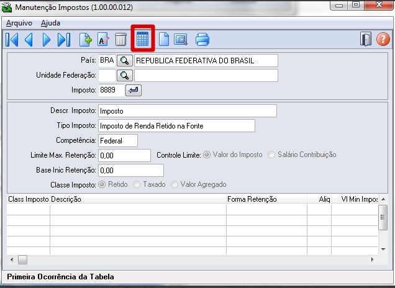Maximize the Manutenção Impostos window

tap(356, 5)
